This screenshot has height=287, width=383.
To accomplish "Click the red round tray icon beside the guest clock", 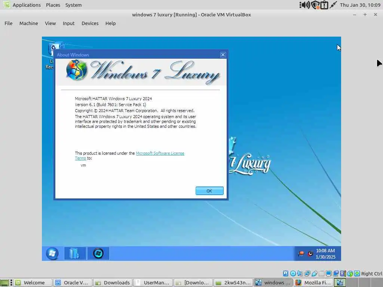I will 310,254.
